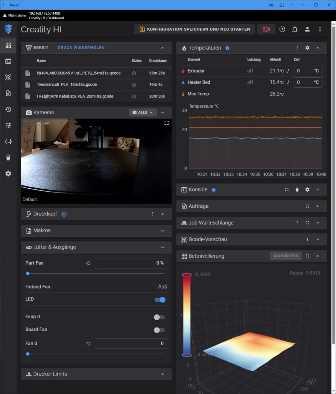Viewport: 336px width, 394px height.
Task: Click the Part Fan speed slider
Action: [96, 274]
